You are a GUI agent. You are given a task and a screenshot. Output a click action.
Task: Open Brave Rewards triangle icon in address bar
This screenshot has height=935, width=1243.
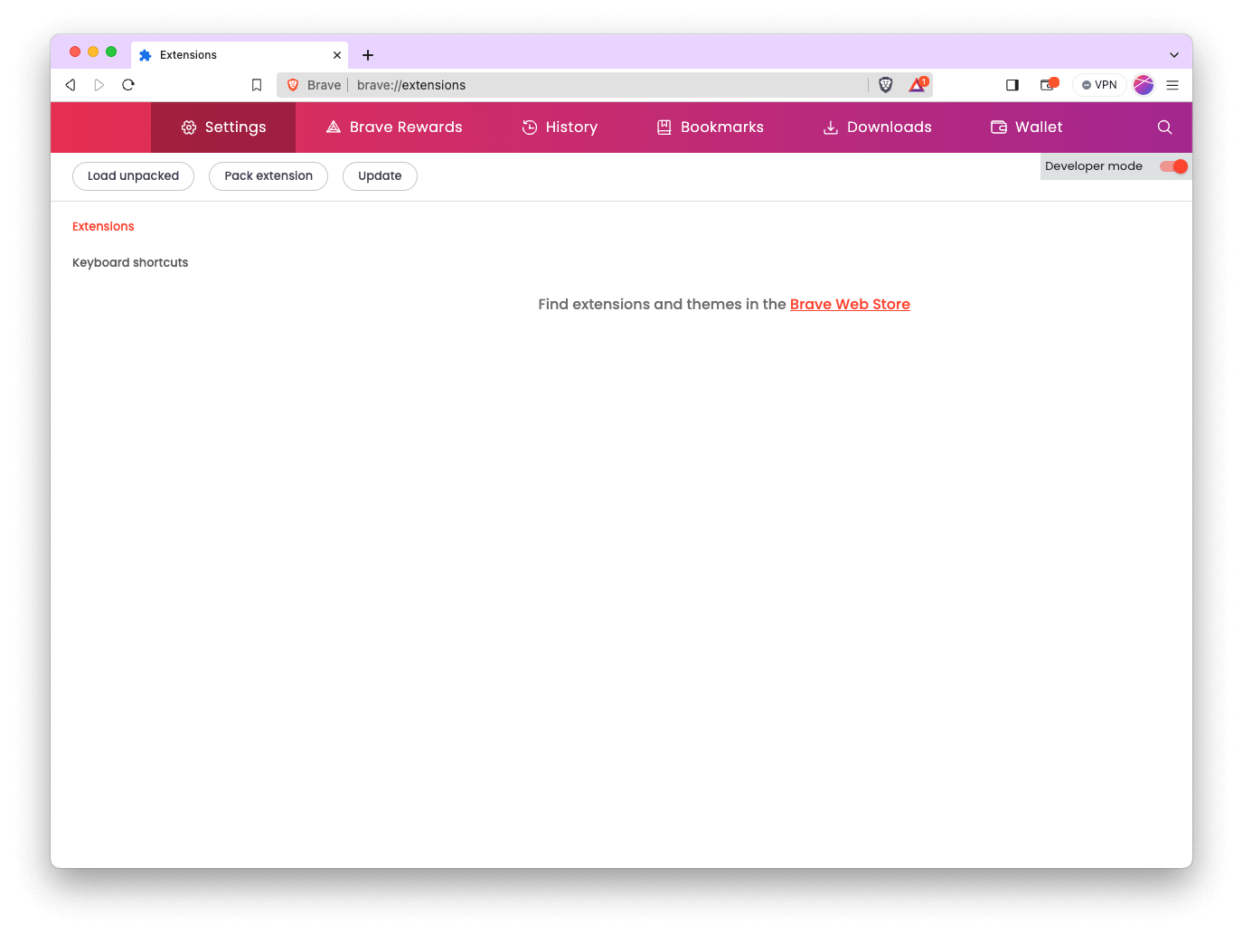[x=918, y=85]
